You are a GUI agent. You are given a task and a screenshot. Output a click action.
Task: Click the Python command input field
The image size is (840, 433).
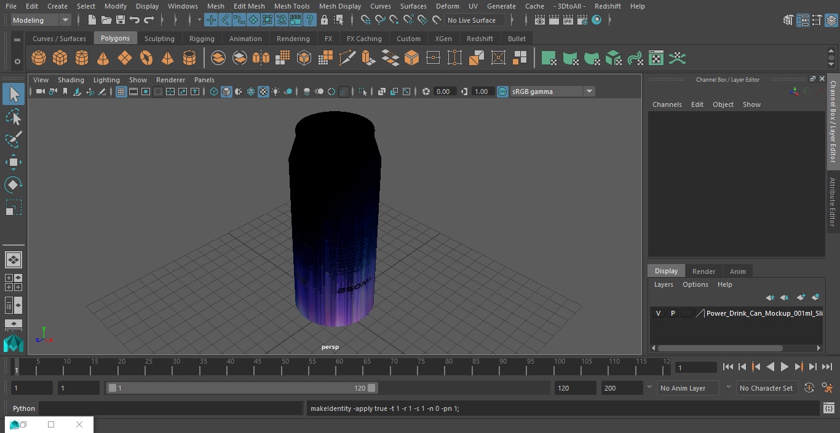[171, 408]
